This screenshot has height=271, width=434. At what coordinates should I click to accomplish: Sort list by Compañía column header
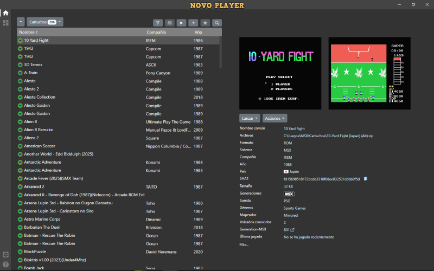pyautogui.click(x=156, y=32)
